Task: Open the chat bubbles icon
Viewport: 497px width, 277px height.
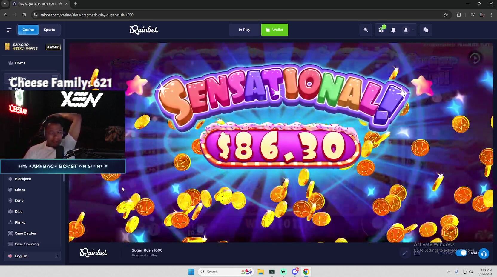Action: (426, 30)
